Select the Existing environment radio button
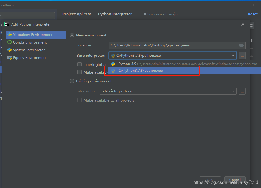This screenshot has width=261, height=188. click(72, 81)
